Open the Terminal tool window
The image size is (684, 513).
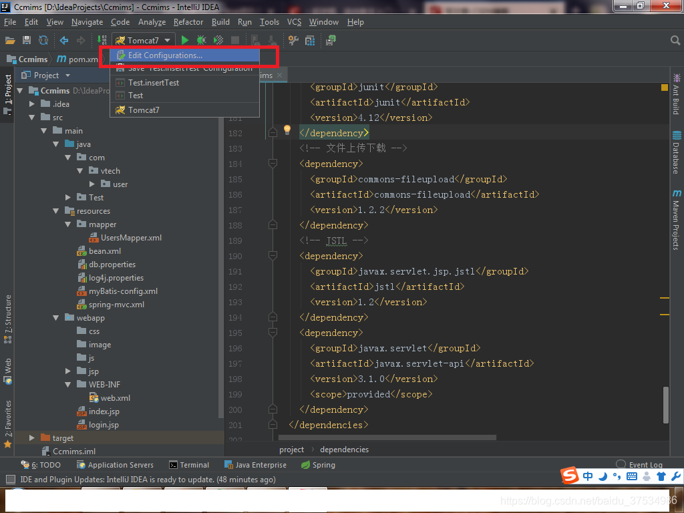click(x=189, y=465)
